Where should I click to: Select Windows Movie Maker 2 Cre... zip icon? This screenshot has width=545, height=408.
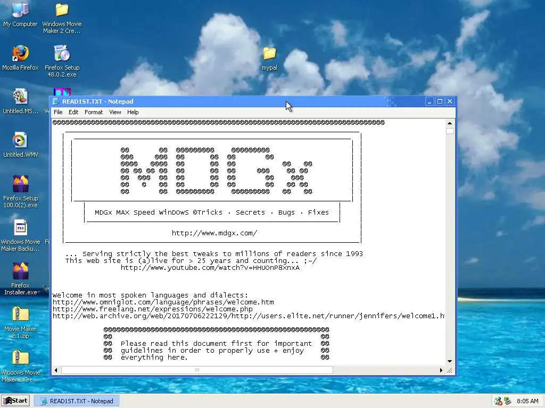(x=20, y=367)
